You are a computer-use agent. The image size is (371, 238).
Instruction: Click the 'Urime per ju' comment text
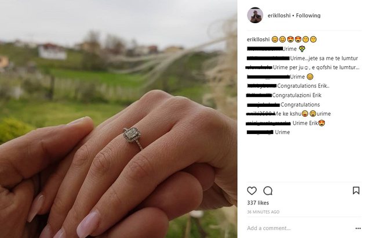tap(316, 67)
